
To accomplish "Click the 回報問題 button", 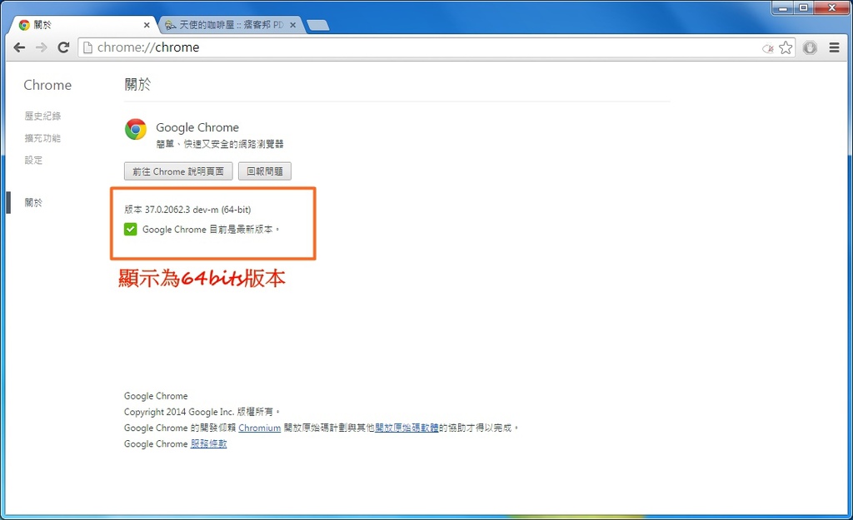I will pos(265,171).
